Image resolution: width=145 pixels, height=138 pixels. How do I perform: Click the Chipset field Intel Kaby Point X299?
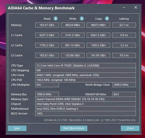86,104
